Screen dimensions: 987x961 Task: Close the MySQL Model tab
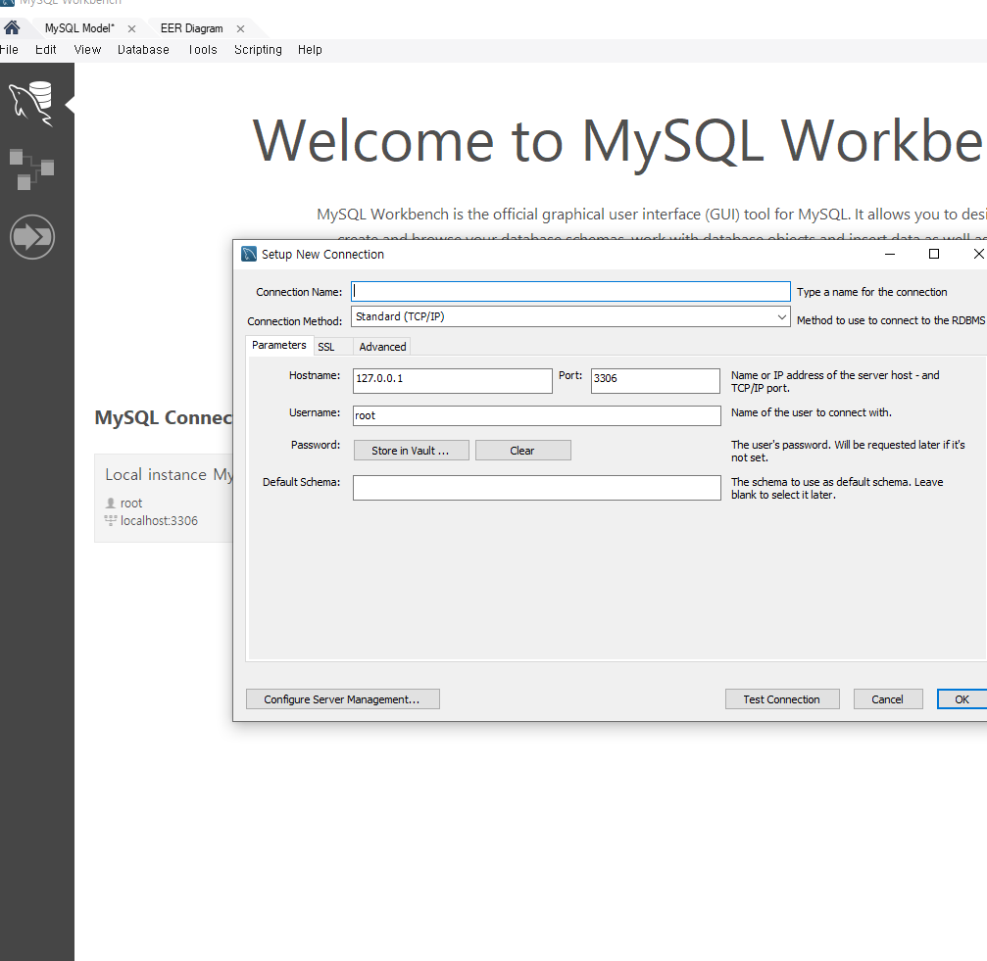click(131, 29)
